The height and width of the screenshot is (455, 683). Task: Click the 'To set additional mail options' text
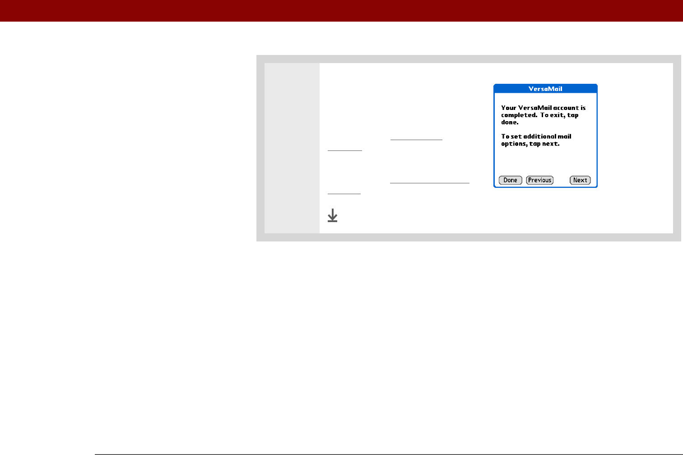(x=536, y=140)
